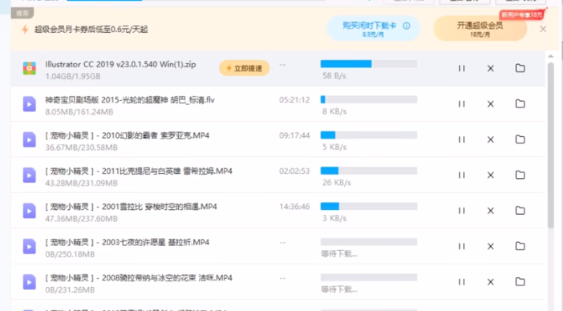Image resolution: width=563 pixels, height=311 pixels.
Task: Click 立即提速 speed-up button
Action: [244, 68]
